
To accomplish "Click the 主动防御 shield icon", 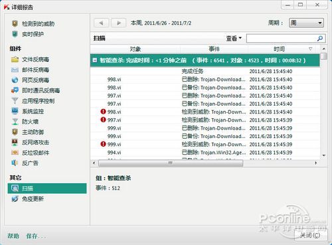I will click(x=15, y=132).
